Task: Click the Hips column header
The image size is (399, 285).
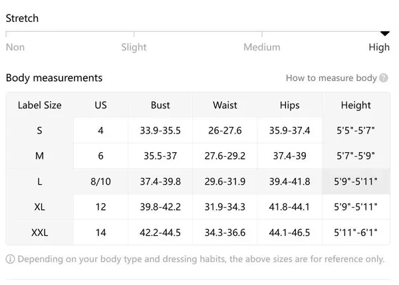Action: [289, 105]
